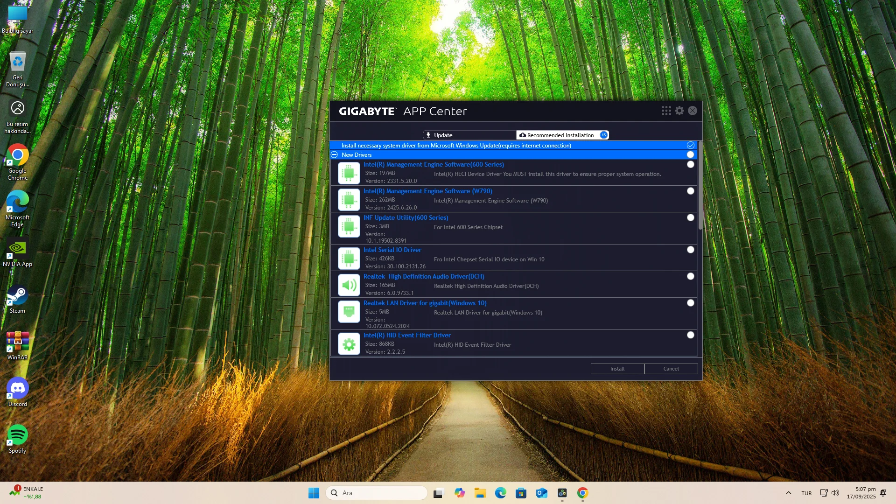Open the APP Center grid menu icon
The width and height of the screenshot is (896, 504).
(666, 111)
